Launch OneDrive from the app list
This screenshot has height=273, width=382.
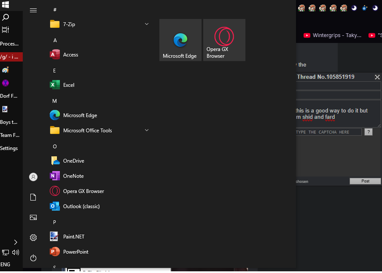point(100,161)
